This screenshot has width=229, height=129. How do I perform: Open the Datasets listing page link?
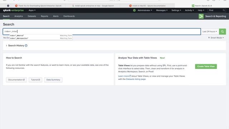click(x=136, y=79)
